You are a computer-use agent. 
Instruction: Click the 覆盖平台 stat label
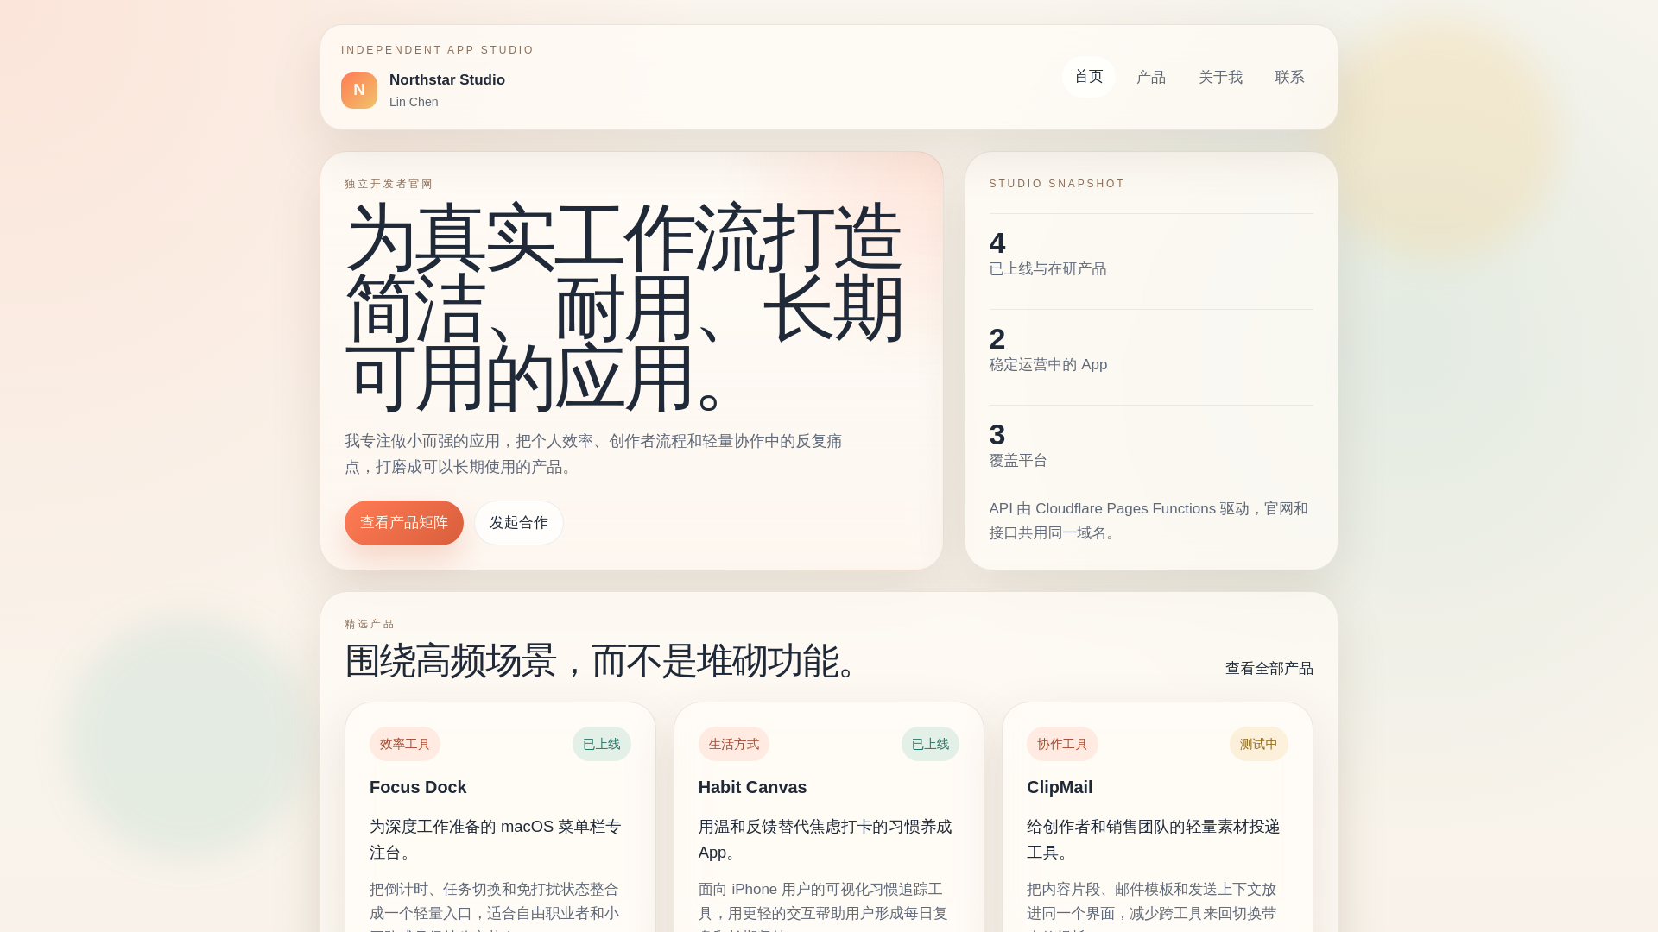pyautogui.click(x=1018, y=461)
